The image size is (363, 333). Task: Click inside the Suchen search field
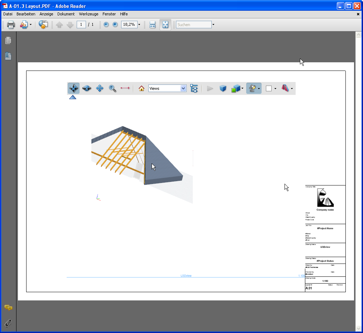pos(193,24)
